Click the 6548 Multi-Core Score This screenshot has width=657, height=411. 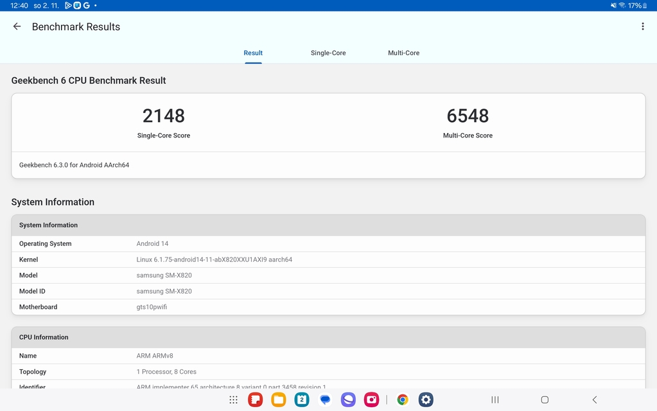pyautogui.click(x=468, y=116)
